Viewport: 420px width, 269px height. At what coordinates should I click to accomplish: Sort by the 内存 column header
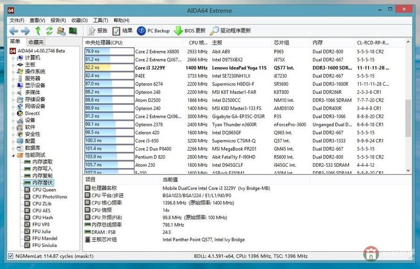pos(332,42)
